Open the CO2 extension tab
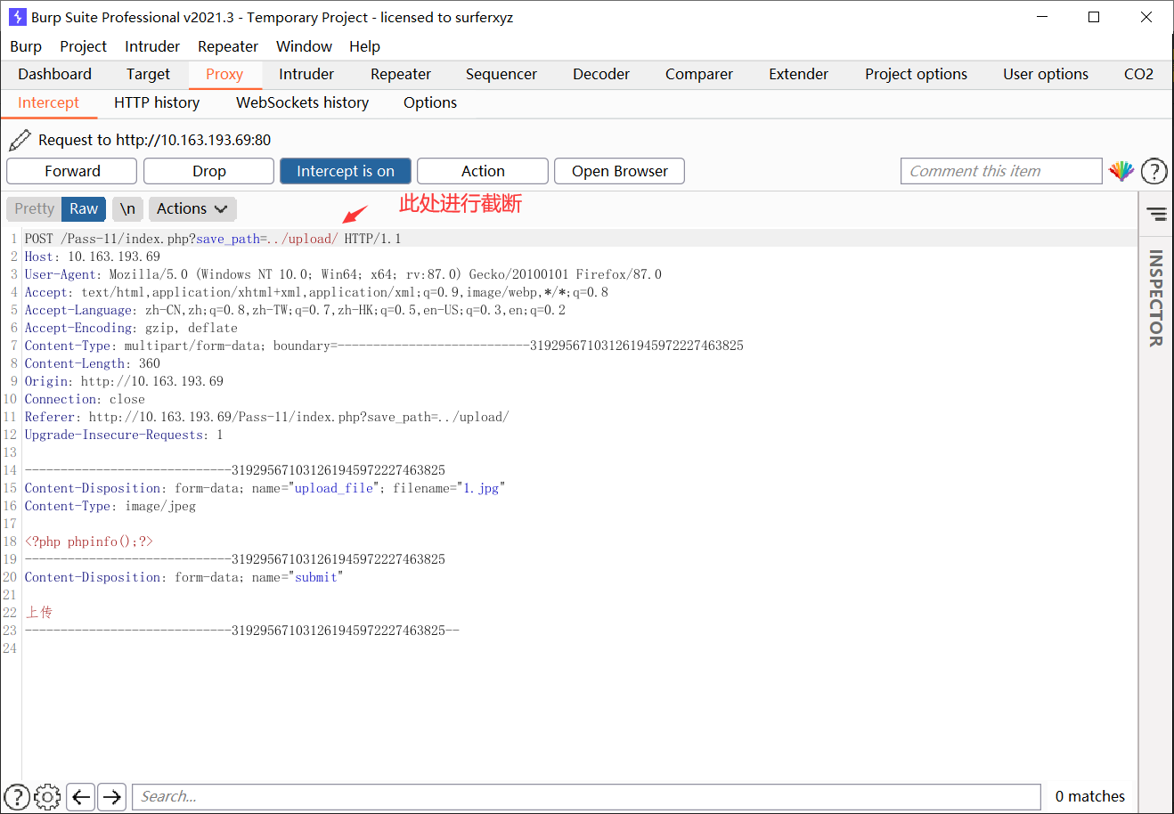Image resolution: width=1174 pixels, height=814 pixels. pos(1138,74)
